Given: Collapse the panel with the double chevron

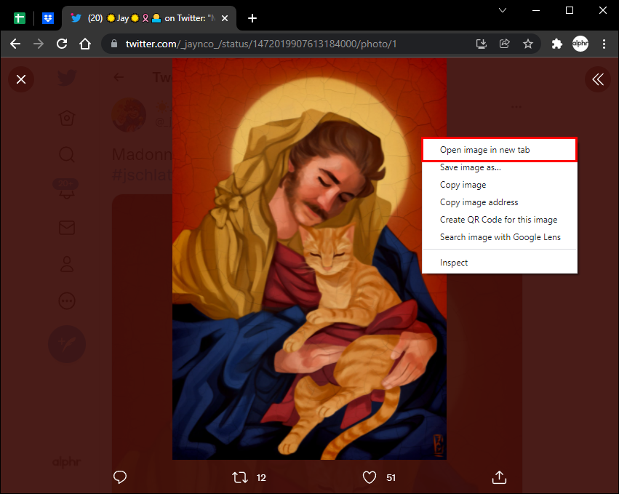Looking at the screenshot, I should [x=597, y=79].
